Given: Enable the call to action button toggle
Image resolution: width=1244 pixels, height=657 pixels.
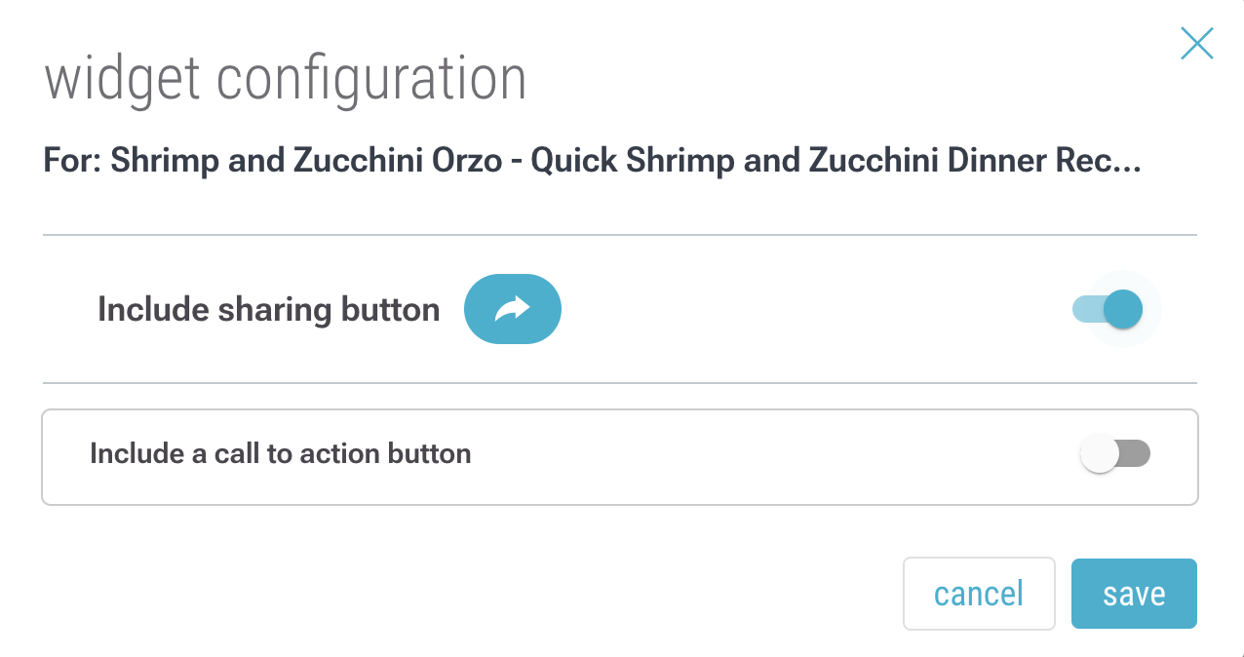Looking at the screenshot, I should (x=1115, y=454).
